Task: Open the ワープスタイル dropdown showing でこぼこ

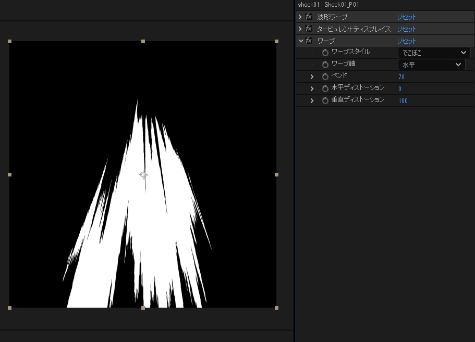Action: (x=434, y=53)
